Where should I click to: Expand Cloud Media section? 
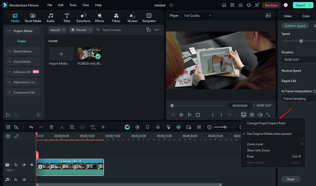tap(10, 62)
